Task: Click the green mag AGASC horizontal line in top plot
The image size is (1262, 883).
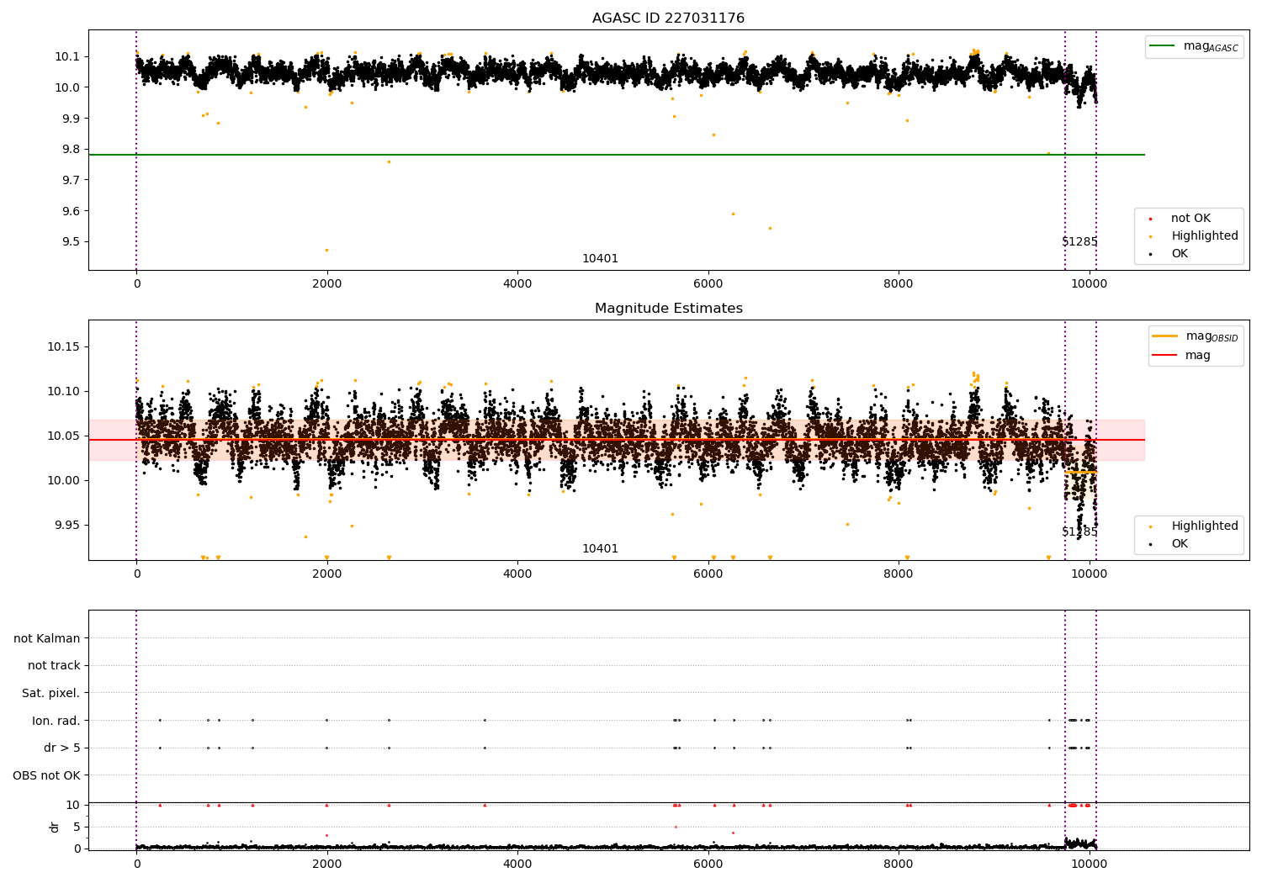Action: (616, 155)
